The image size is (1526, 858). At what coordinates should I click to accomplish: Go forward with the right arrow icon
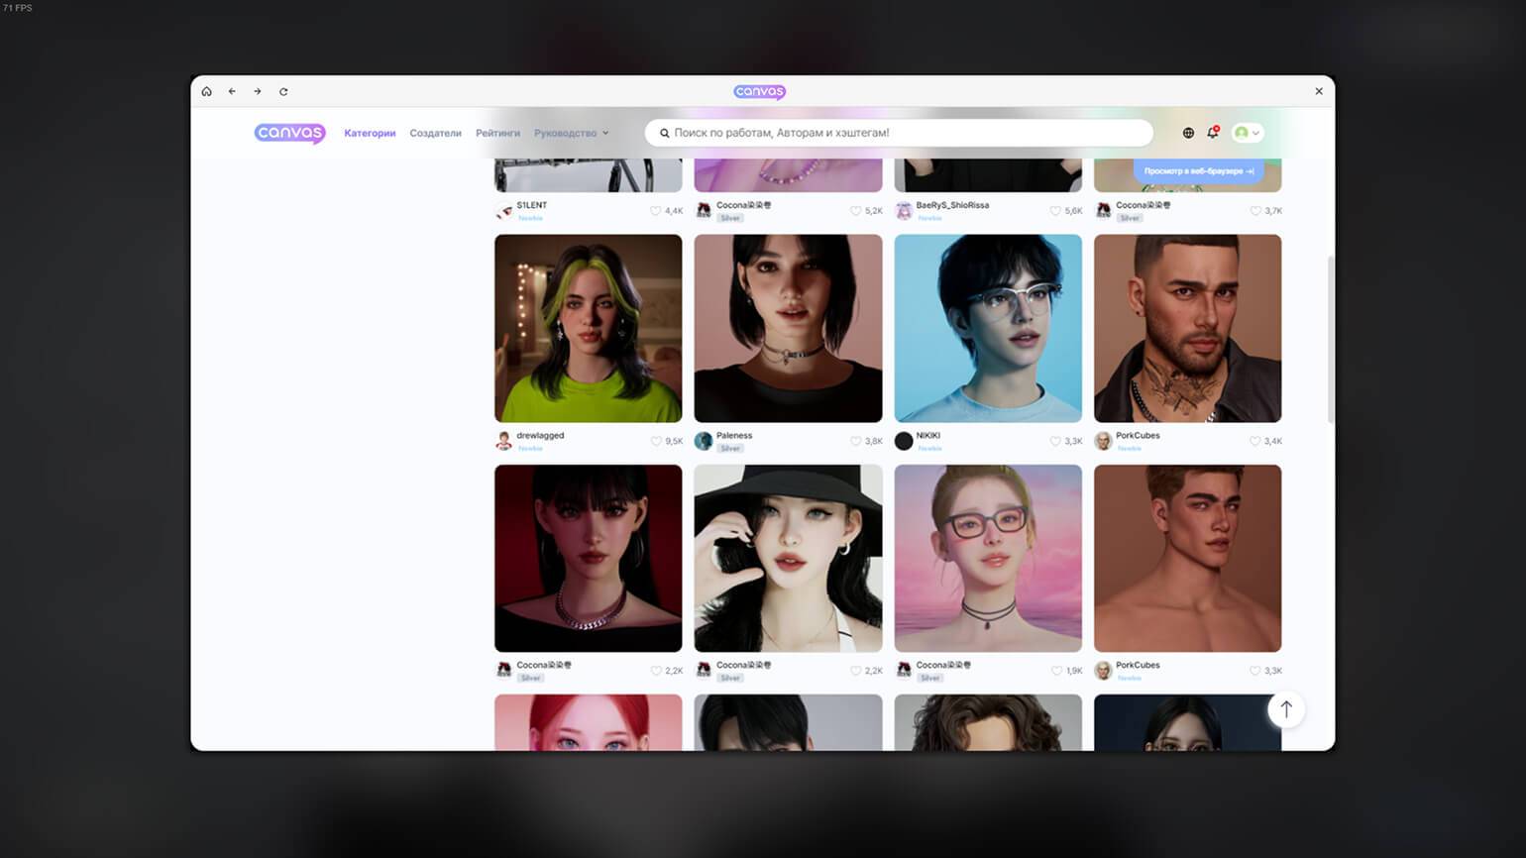pyautogui.click(x=258, y=91)
